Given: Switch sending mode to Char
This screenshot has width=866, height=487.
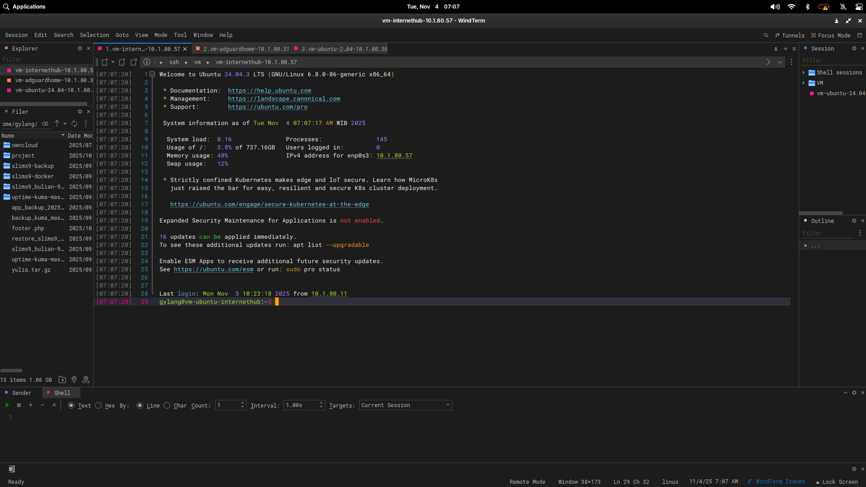Looking at the screenshot, I should (x=167, y=405).
